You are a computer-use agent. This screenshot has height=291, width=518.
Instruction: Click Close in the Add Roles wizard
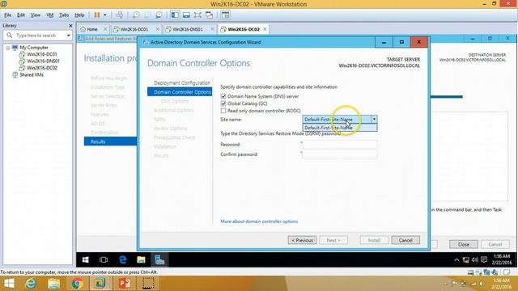464,244
